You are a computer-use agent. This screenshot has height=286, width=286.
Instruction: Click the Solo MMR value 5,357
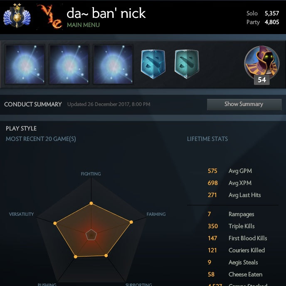click(272, 13)
